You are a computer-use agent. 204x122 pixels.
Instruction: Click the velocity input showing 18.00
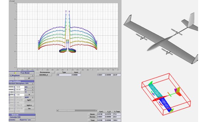(20, 87)
